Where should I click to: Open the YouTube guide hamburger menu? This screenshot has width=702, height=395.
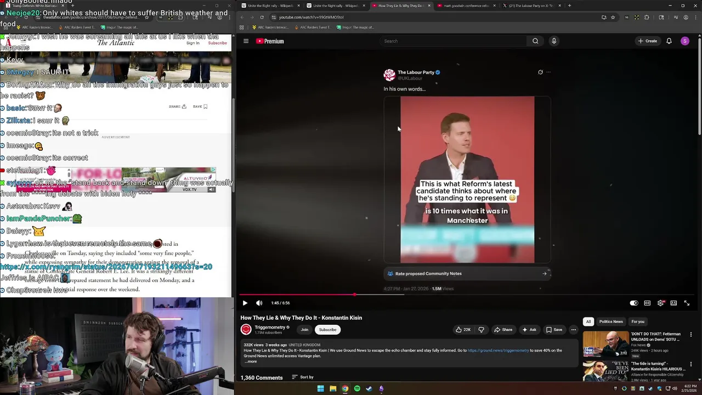246,41
